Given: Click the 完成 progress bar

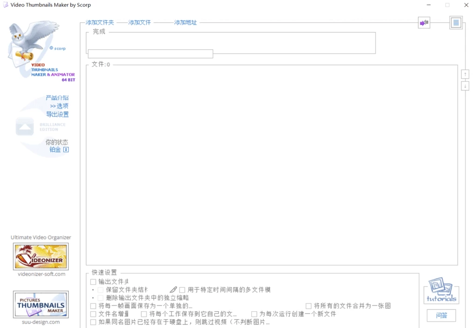Looking at the screenshot, I should [x=231, y=43].
